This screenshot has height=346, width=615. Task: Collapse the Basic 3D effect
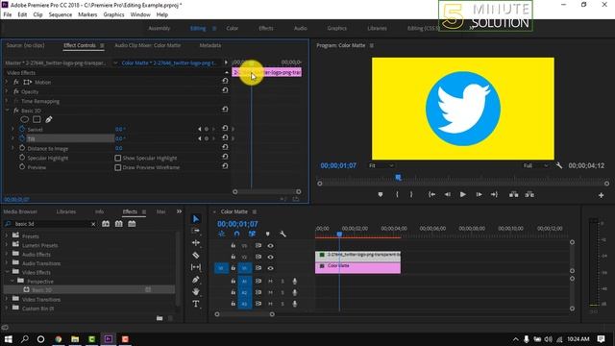tap(7, 111)
